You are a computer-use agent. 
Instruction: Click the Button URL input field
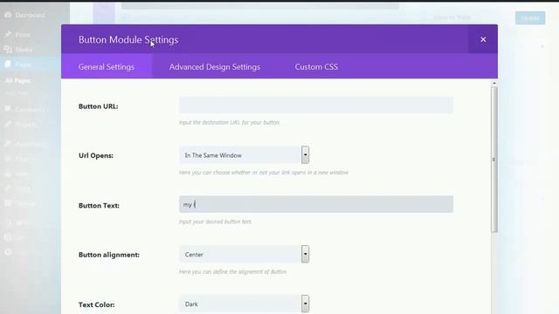316,105
